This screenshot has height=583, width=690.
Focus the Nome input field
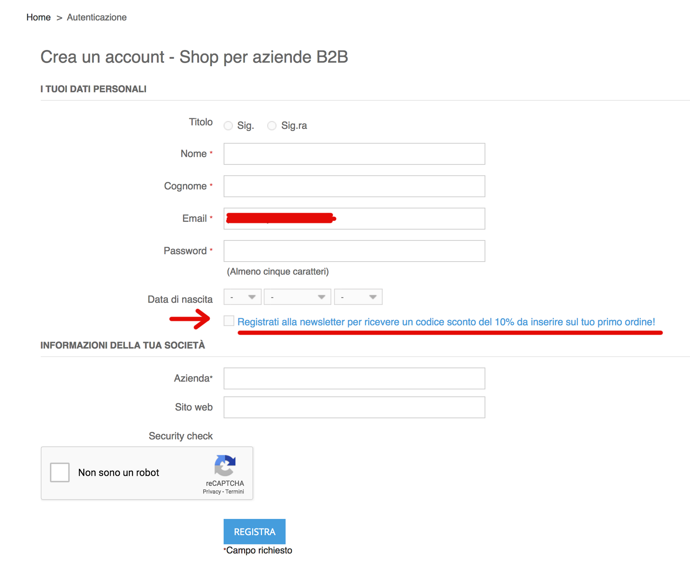tap(354, 154)
